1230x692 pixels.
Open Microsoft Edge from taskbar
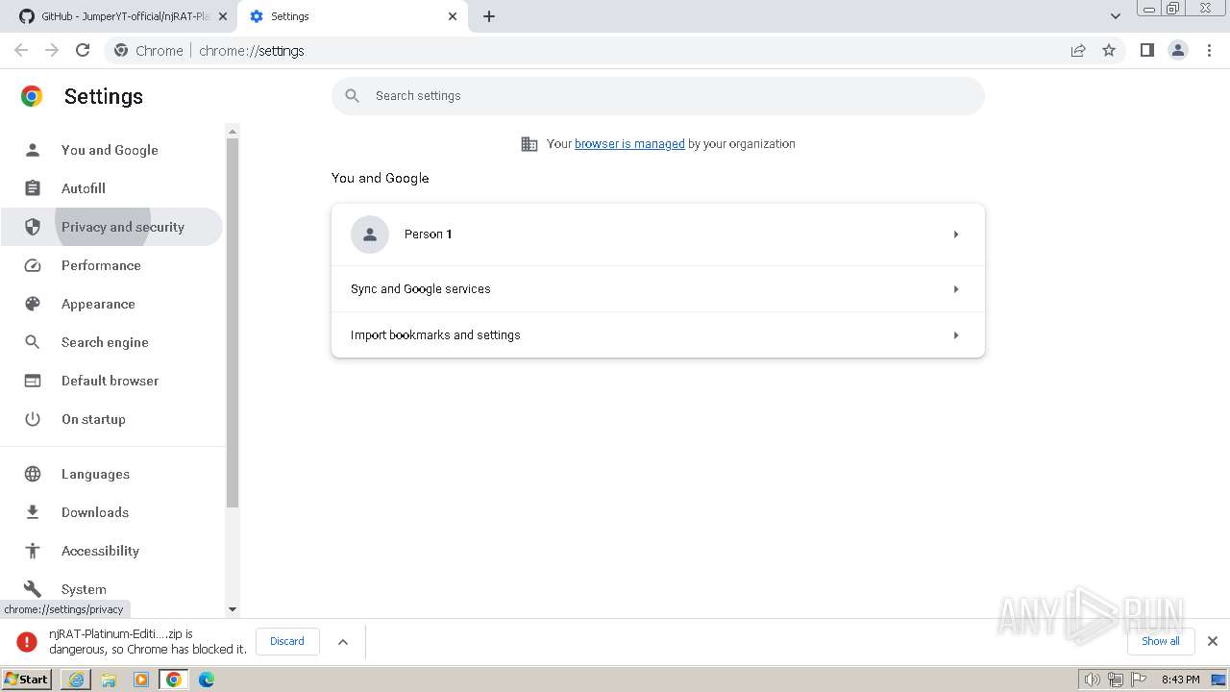[206, 680]
